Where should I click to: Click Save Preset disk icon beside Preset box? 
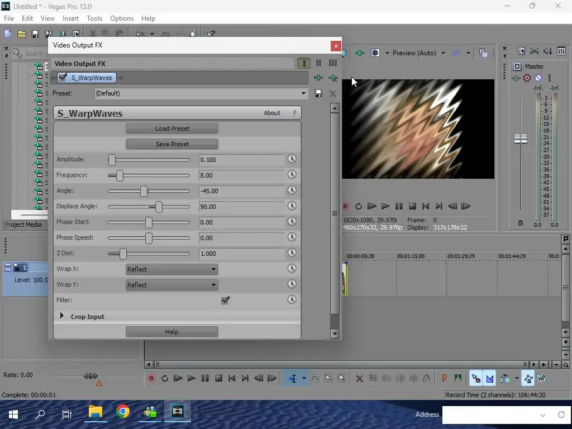coord(318,94)
